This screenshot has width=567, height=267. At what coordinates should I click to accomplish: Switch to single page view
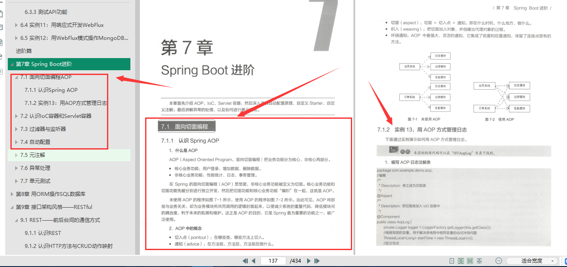452,260
